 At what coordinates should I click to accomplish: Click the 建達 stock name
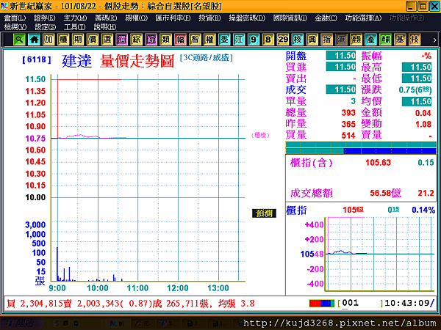click(76, 61)
